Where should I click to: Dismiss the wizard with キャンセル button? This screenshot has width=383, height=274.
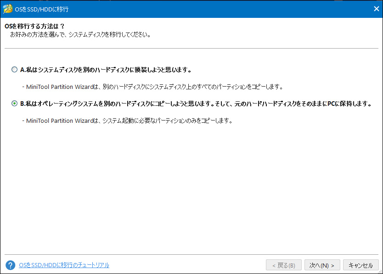pyautogui.click(x=361, y=265)
